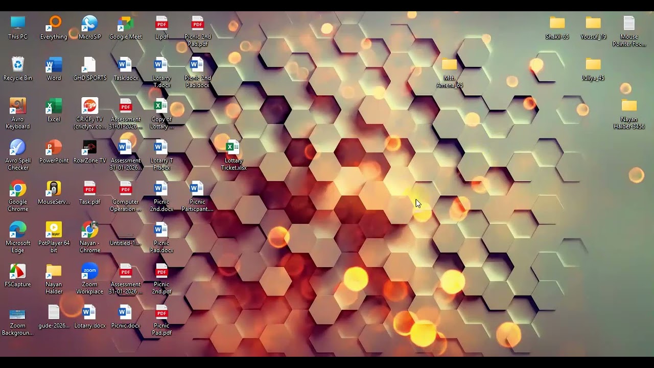Select Task.pdf file
The width and height of the screenshot is (654, 368).
pos(90,193)
